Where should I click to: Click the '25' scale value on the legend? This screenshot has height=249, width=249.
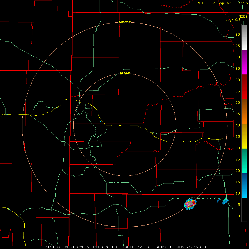[x=238, y=159]
